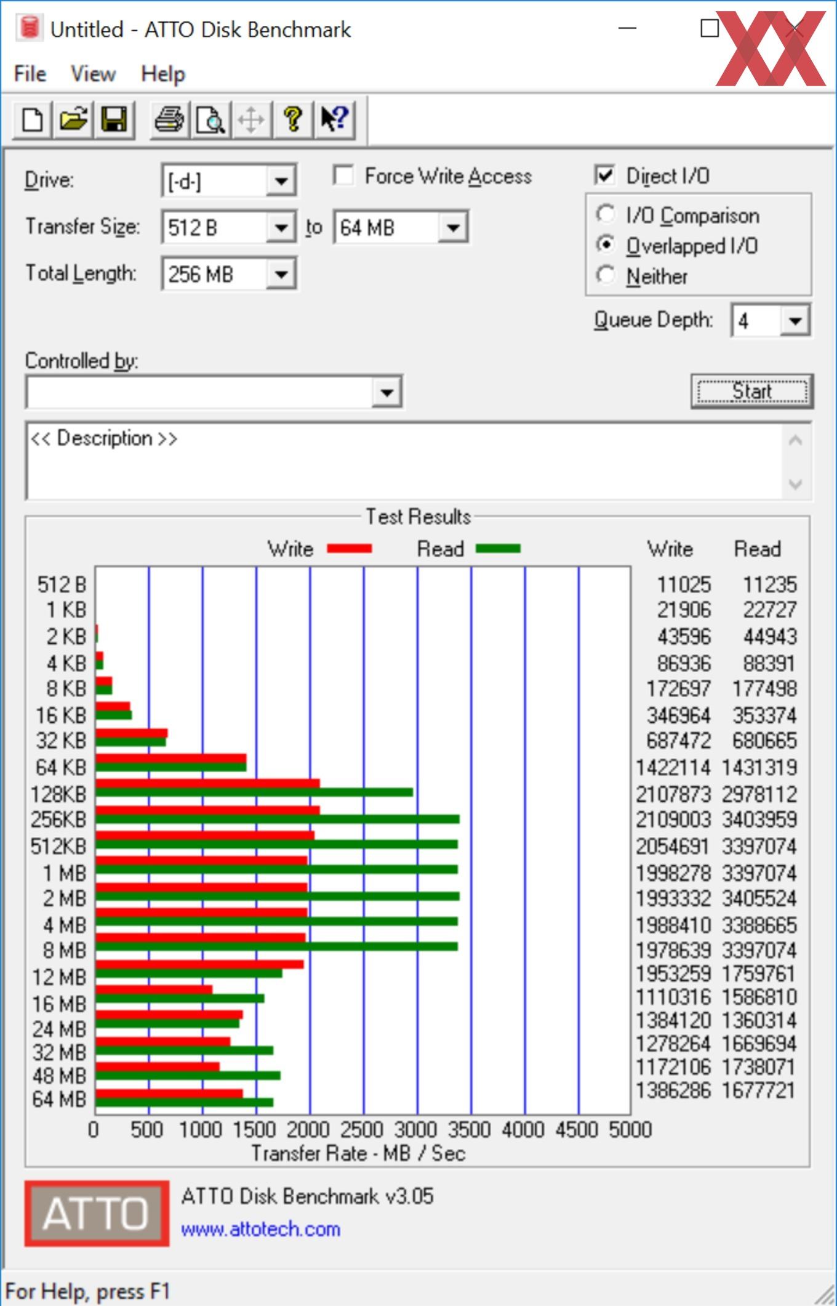This screenshot has height=1306, width=837.
Task: Click the yellow question mark About icon
Action: tap(293, 119)
